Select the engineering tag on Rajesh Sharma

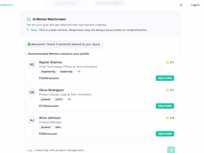tap(48, 72)
